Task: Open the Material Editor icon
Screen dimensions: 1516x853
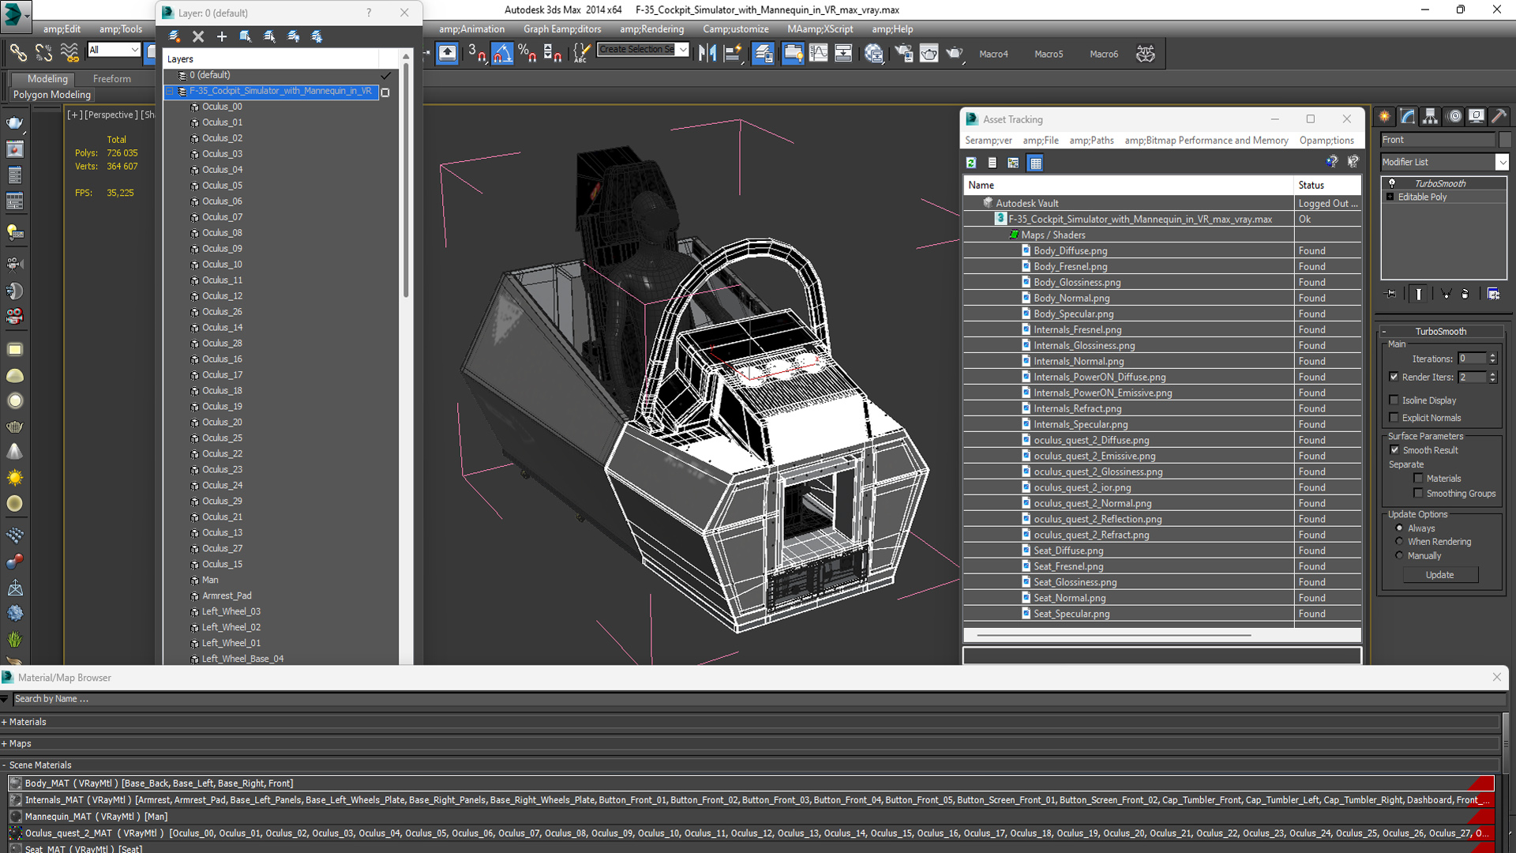Action: pos(873,54)
